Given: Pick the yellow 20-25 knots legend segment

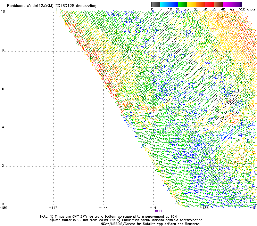Looking at the screenshot, I should coord(192,4).
